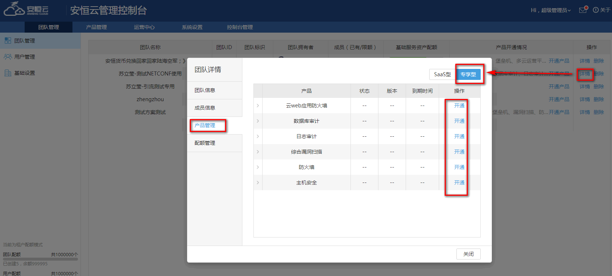Select the 团队管理 sidebar icon

point(8,41)
